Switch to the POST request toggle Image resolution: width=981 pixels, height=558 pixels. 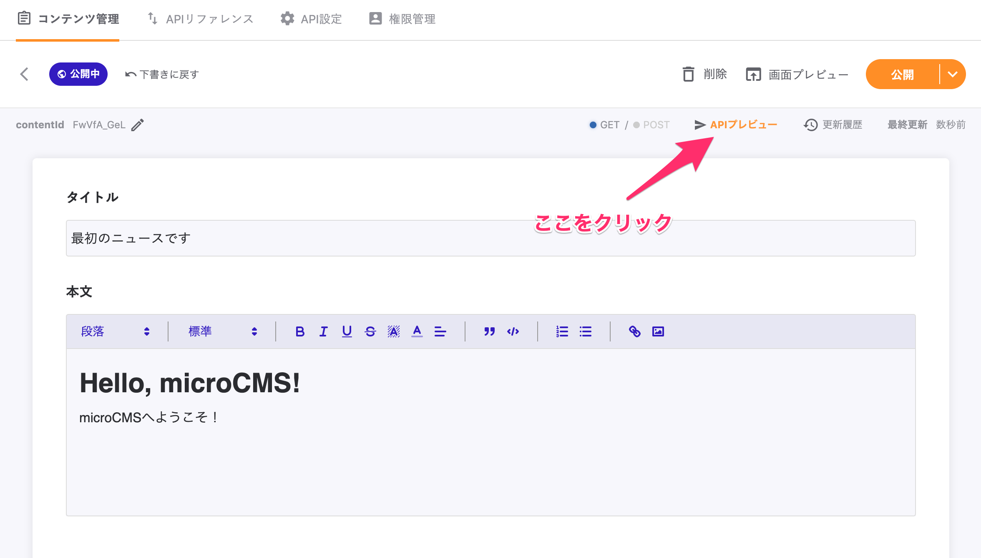(x=651, y=124)
